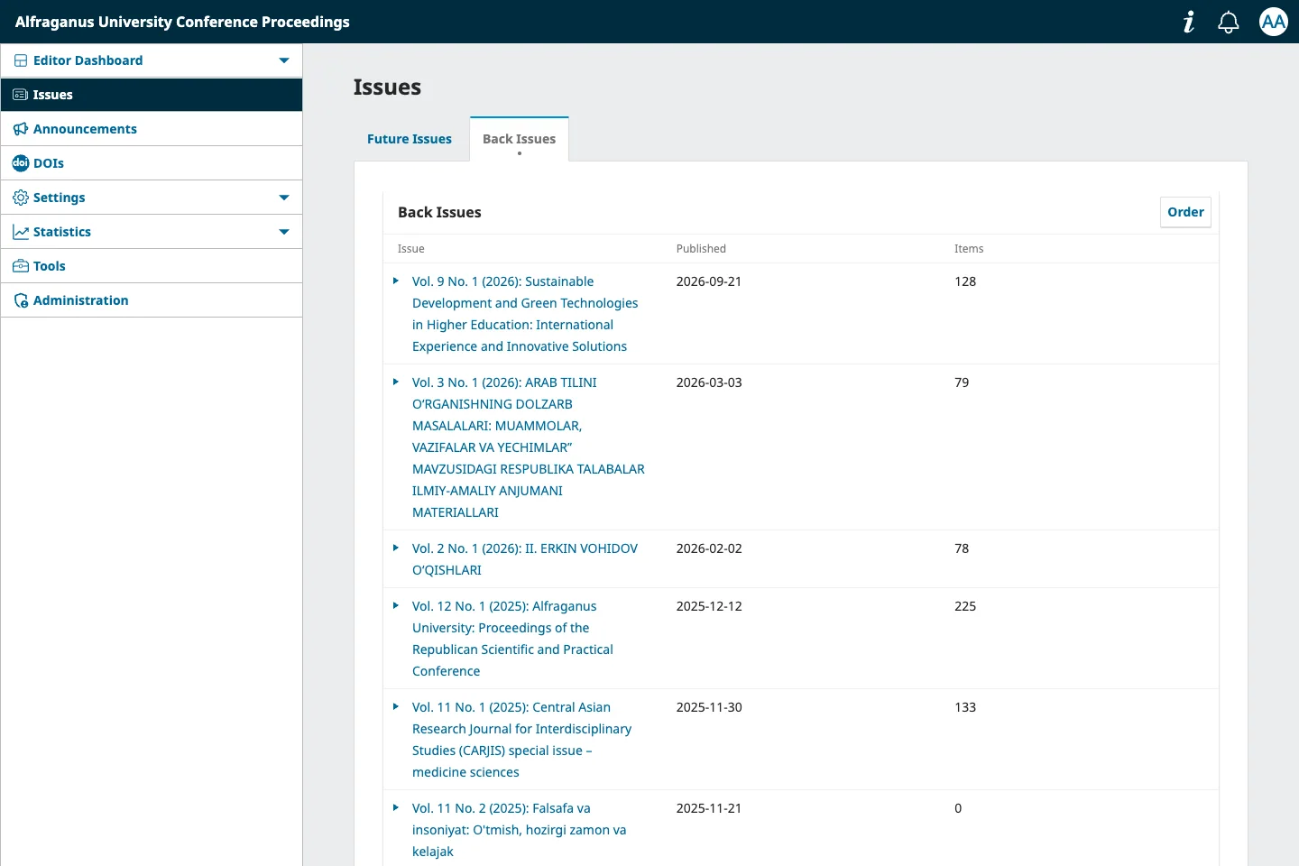Click the published date 2025-12-12

click(x=709, y=606)
